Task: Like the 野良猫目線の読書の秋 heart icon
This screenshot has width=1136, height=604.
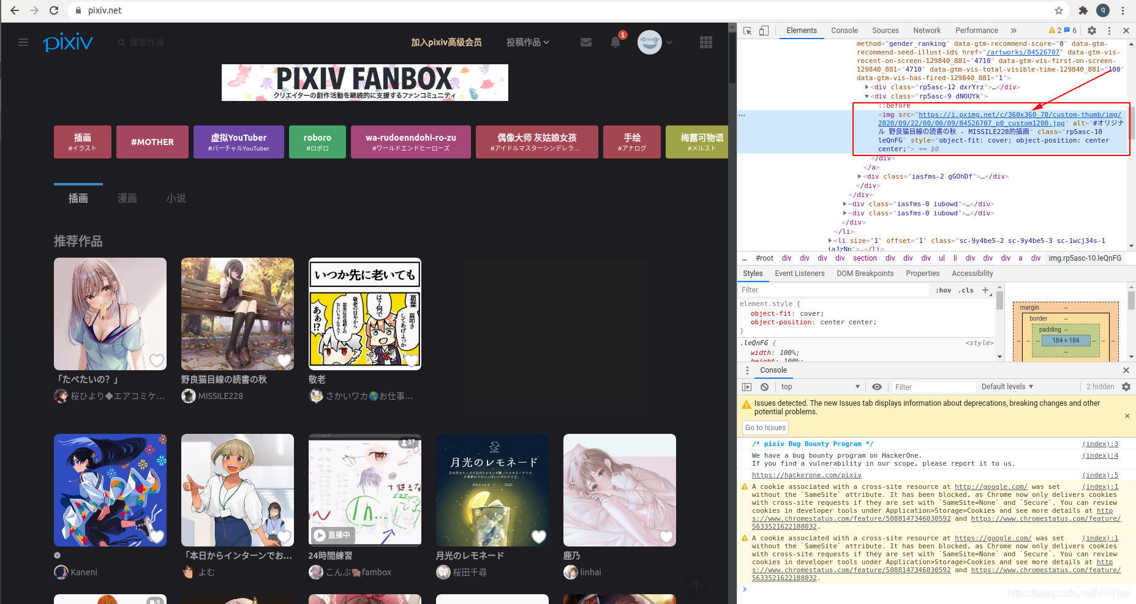Action: [x=284, y=360]
